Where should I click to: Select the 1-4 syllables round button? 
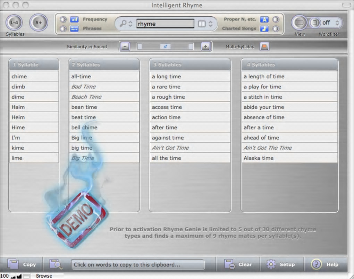tap(14, 23)
